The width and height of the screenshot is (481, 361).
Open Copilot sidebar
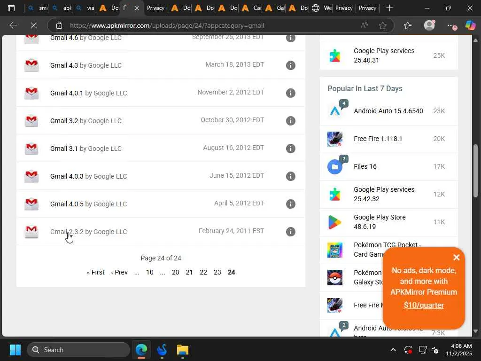[x=470, y=25]
